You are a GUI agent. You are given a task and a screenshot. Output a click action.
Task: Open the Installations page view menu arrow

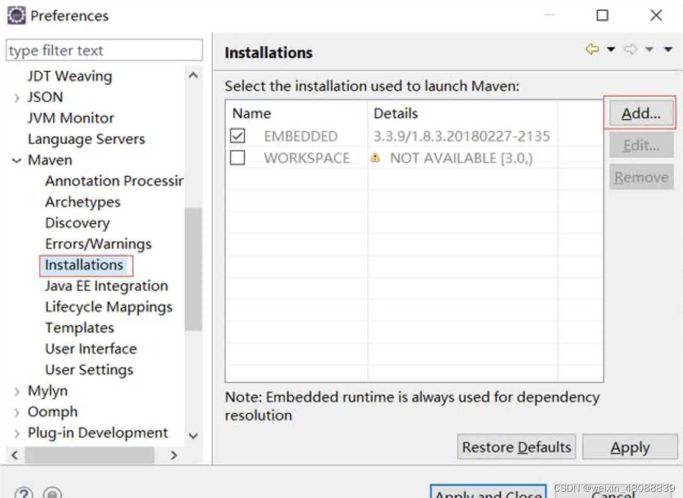tap(668, 50)
